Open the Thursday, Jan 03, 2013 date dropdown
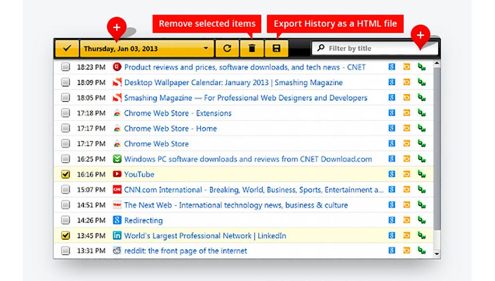The image size is (495, 281). pyautogui.click(x=147, y=49)
